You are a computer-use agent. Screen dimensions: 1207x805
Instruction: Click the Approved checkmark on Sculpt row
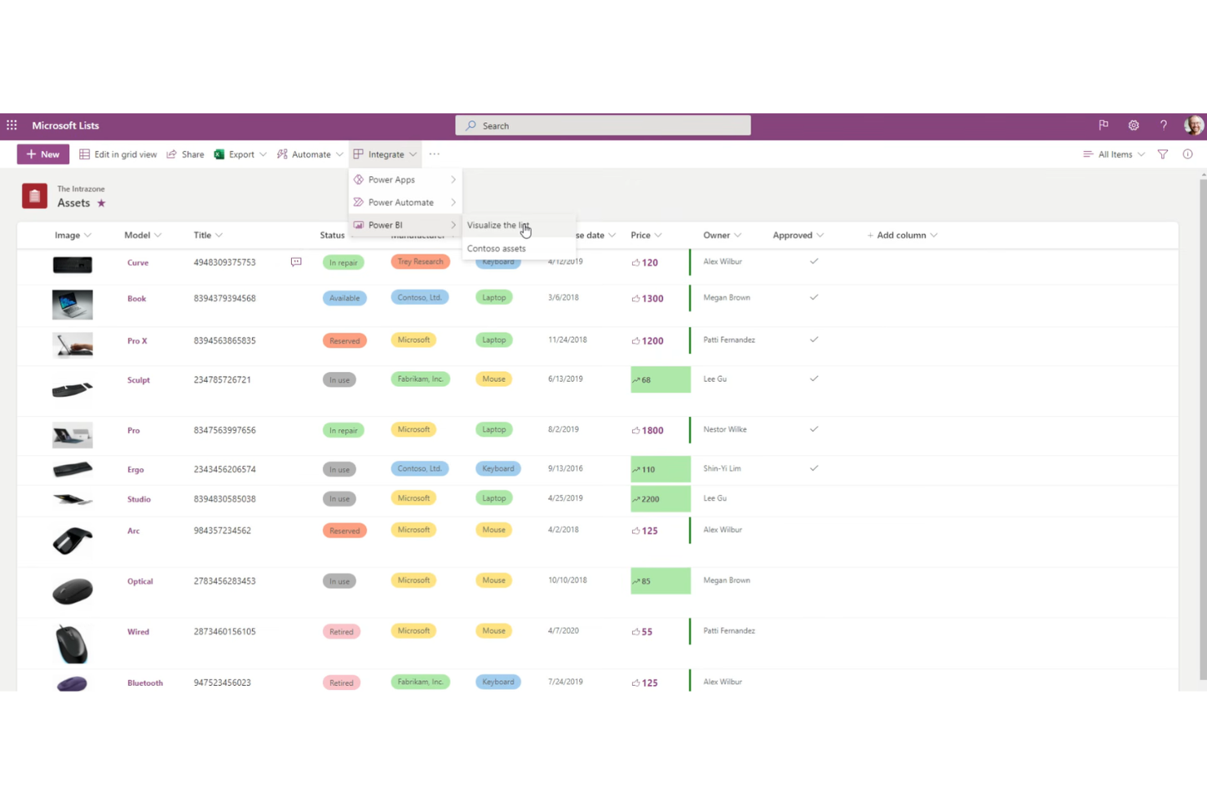pyautogui.click(x=814, y=378)
